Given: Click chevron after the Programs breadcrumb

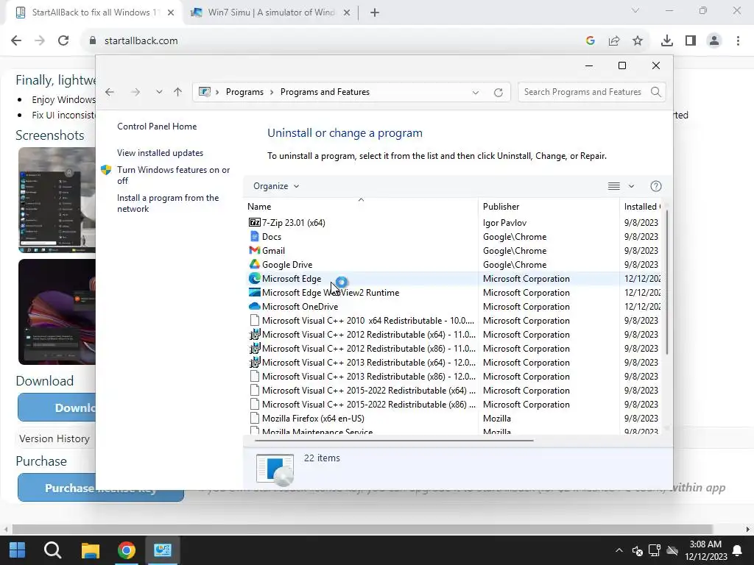Looking at the screenshot, I should click(x=272, y=92).
